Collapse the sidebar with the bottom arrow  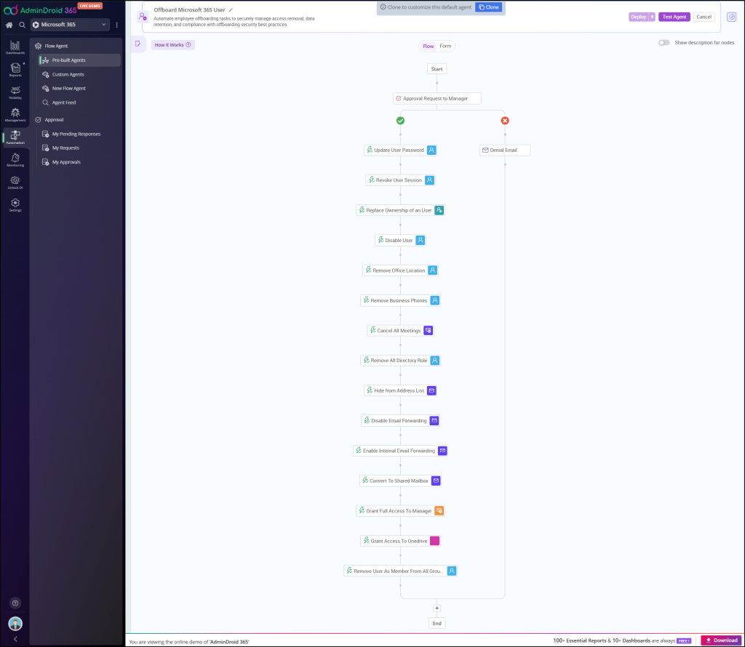(15, 639)
